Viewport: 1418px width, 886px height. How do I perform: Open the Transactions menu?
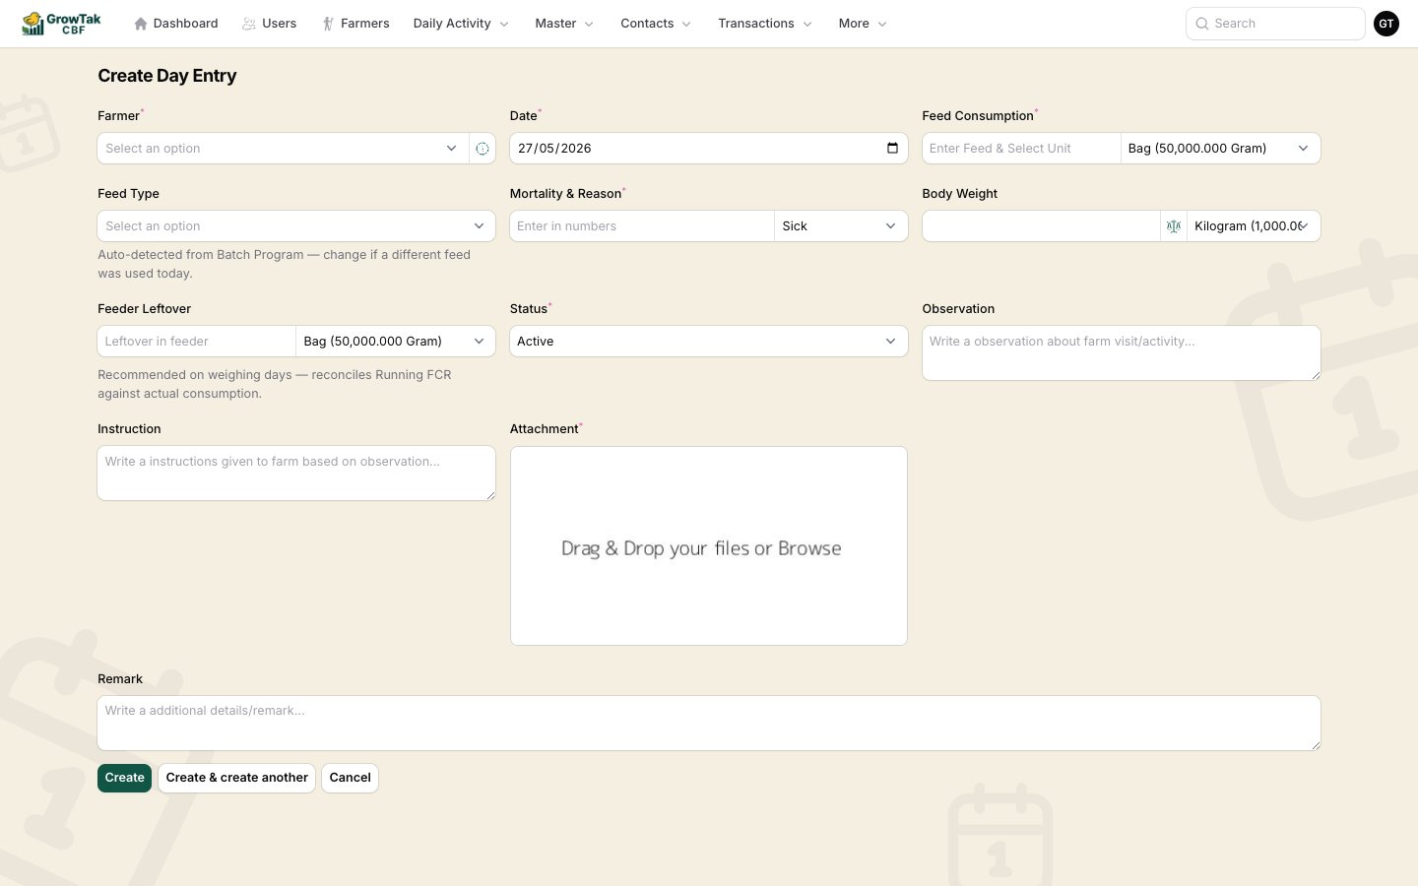[765, 24]
